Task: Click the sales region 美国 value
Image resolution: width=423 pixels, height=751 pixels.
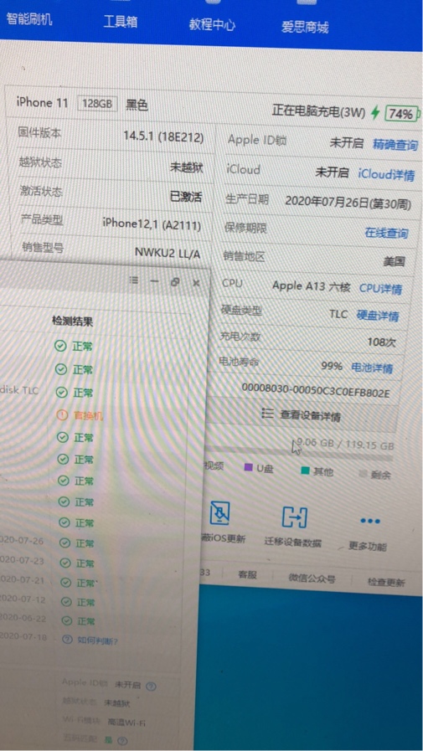Action: pos(394,261)
